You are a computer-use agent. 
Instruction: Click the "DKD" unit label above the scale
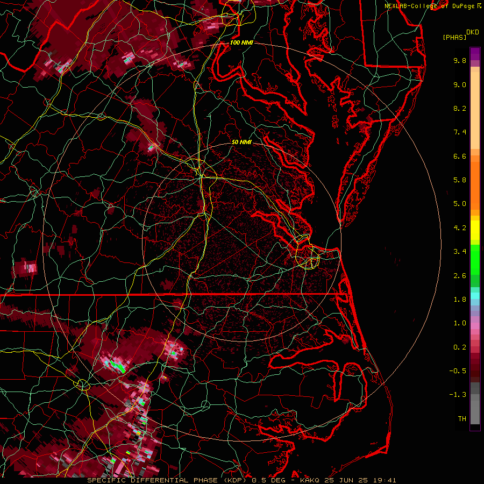[473, 32]
